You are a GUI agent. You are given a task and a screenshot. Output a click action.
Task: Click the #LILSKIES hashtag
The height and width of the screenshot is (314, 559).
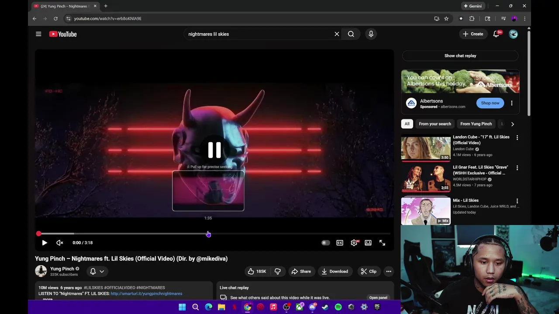coord(93,288)
